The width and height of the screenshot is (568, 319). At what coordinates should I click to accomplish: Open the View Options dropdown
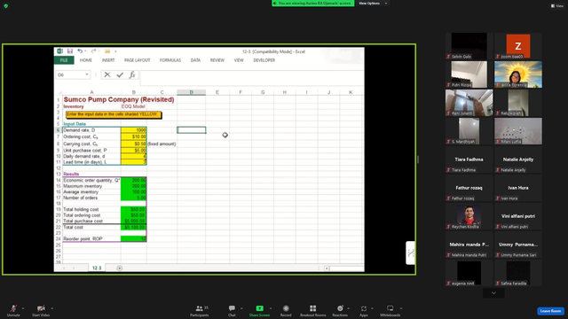pos(373,4)
